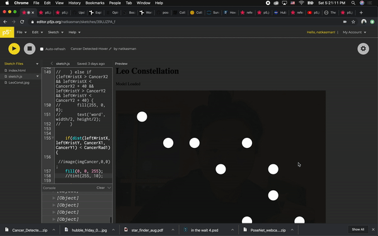
Task: Open the sketch.js file options arrow
Action: 37,76
